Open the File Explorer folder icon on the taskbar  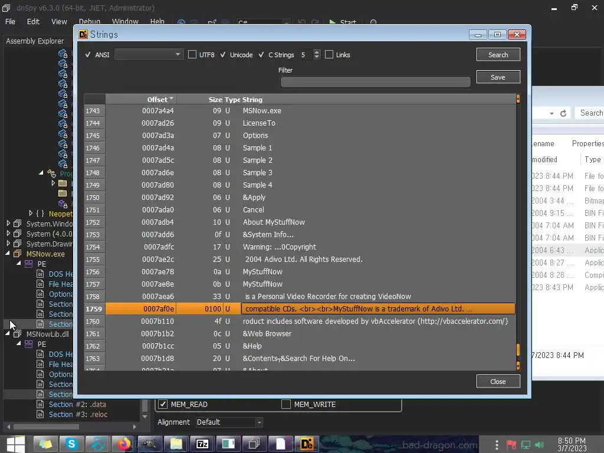coord(176,444)
